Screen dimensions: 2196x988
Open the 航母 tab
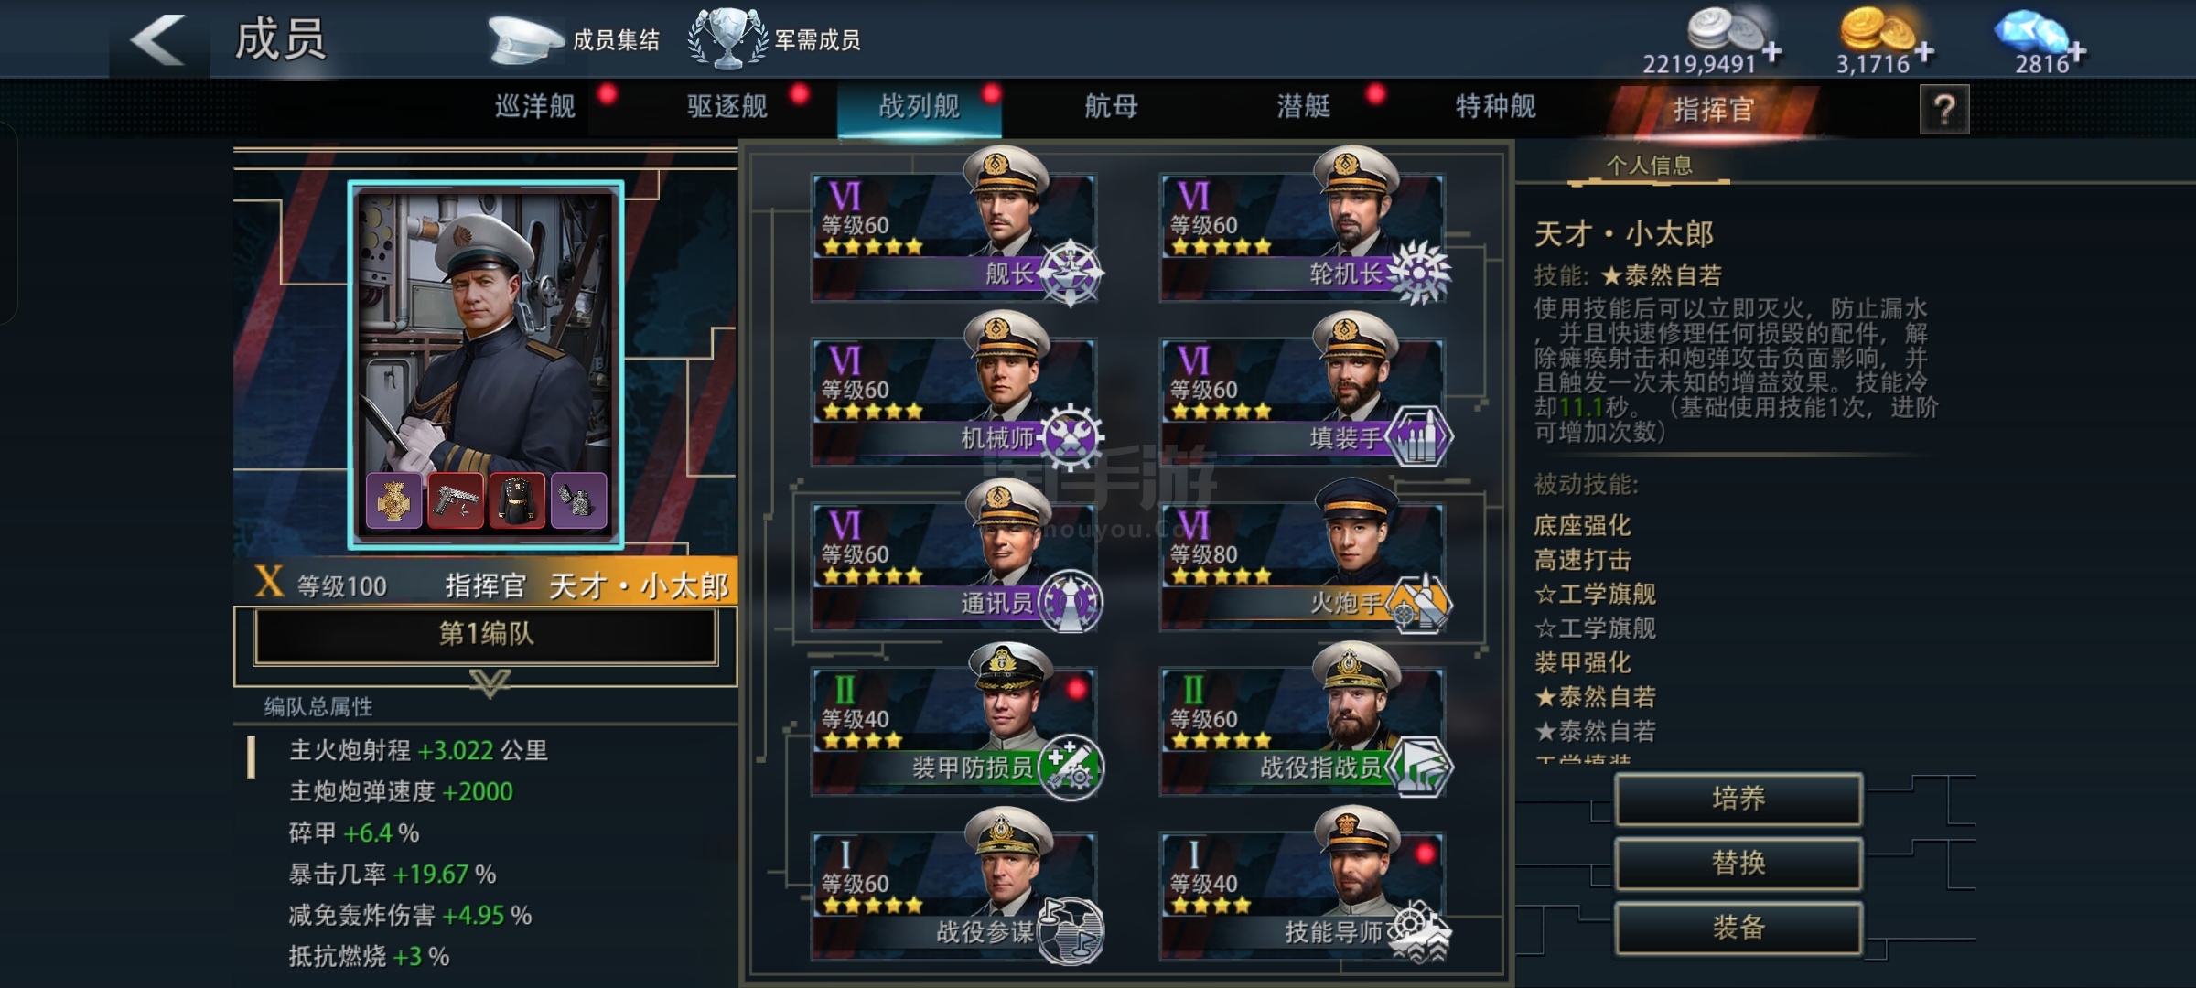coord(1111,107)
